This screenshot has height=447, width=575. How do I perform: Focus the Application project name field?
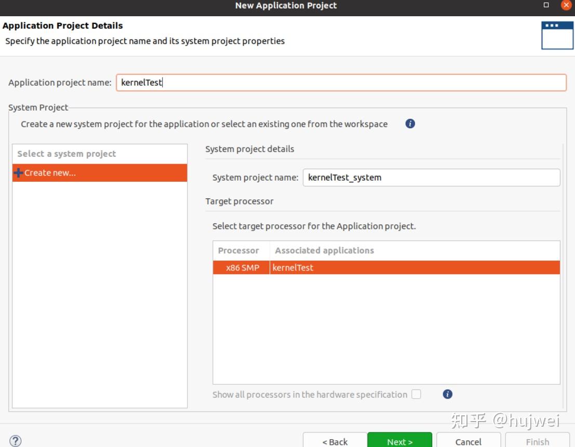click(x=341, y=83)
